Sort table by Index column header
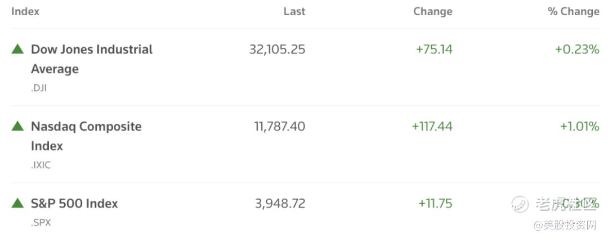The height and width of the screenshot is (239, 608). click(25, 12)
